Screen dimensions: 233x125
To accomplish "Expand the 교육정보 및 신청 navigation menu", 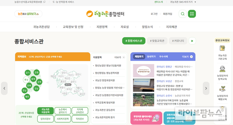I will (73, 27).
